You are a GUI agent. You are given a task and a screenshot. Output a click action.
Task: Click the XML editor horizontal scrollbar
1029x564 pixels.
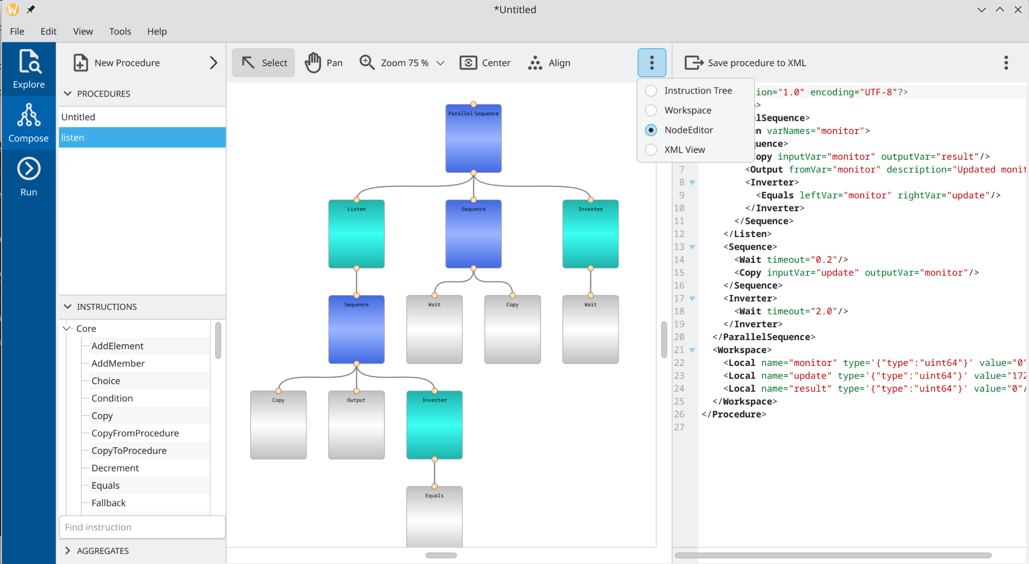[833, 555]
